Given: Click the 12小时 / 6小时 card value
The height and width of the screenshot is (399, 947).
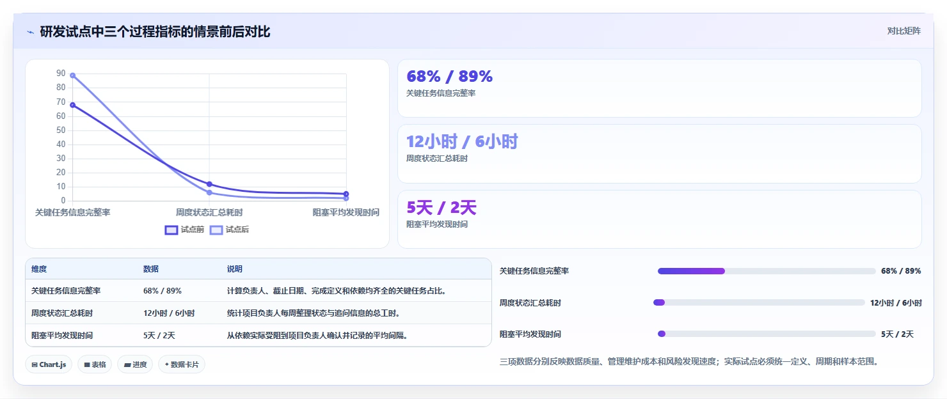Looking at the screenshot, I should [462, 141].
